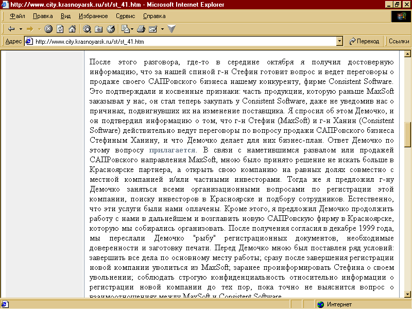Open the Справка menu
The height and width of the screenshot is (309, 412).
coord(154,16)
